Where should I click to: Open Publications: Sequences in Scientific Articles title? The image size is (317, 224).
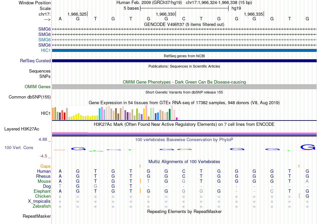click(184, 66)
